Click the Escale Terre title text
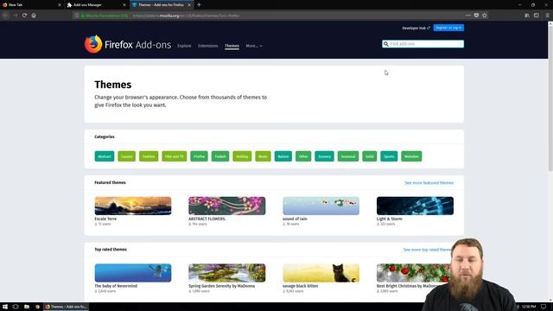The width and height of the screenshot is (553, 311). tap(105, 219)
